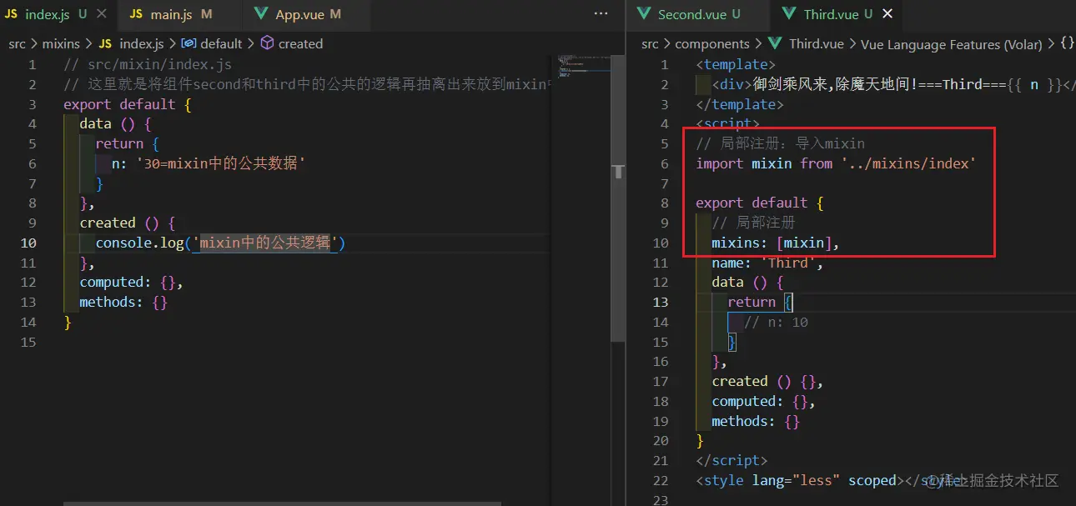Image resolution: width=1076 pixels, height=506 pixels.
Task: Open 'components' breadcrumb folder
Action: (x=712, y=44)
